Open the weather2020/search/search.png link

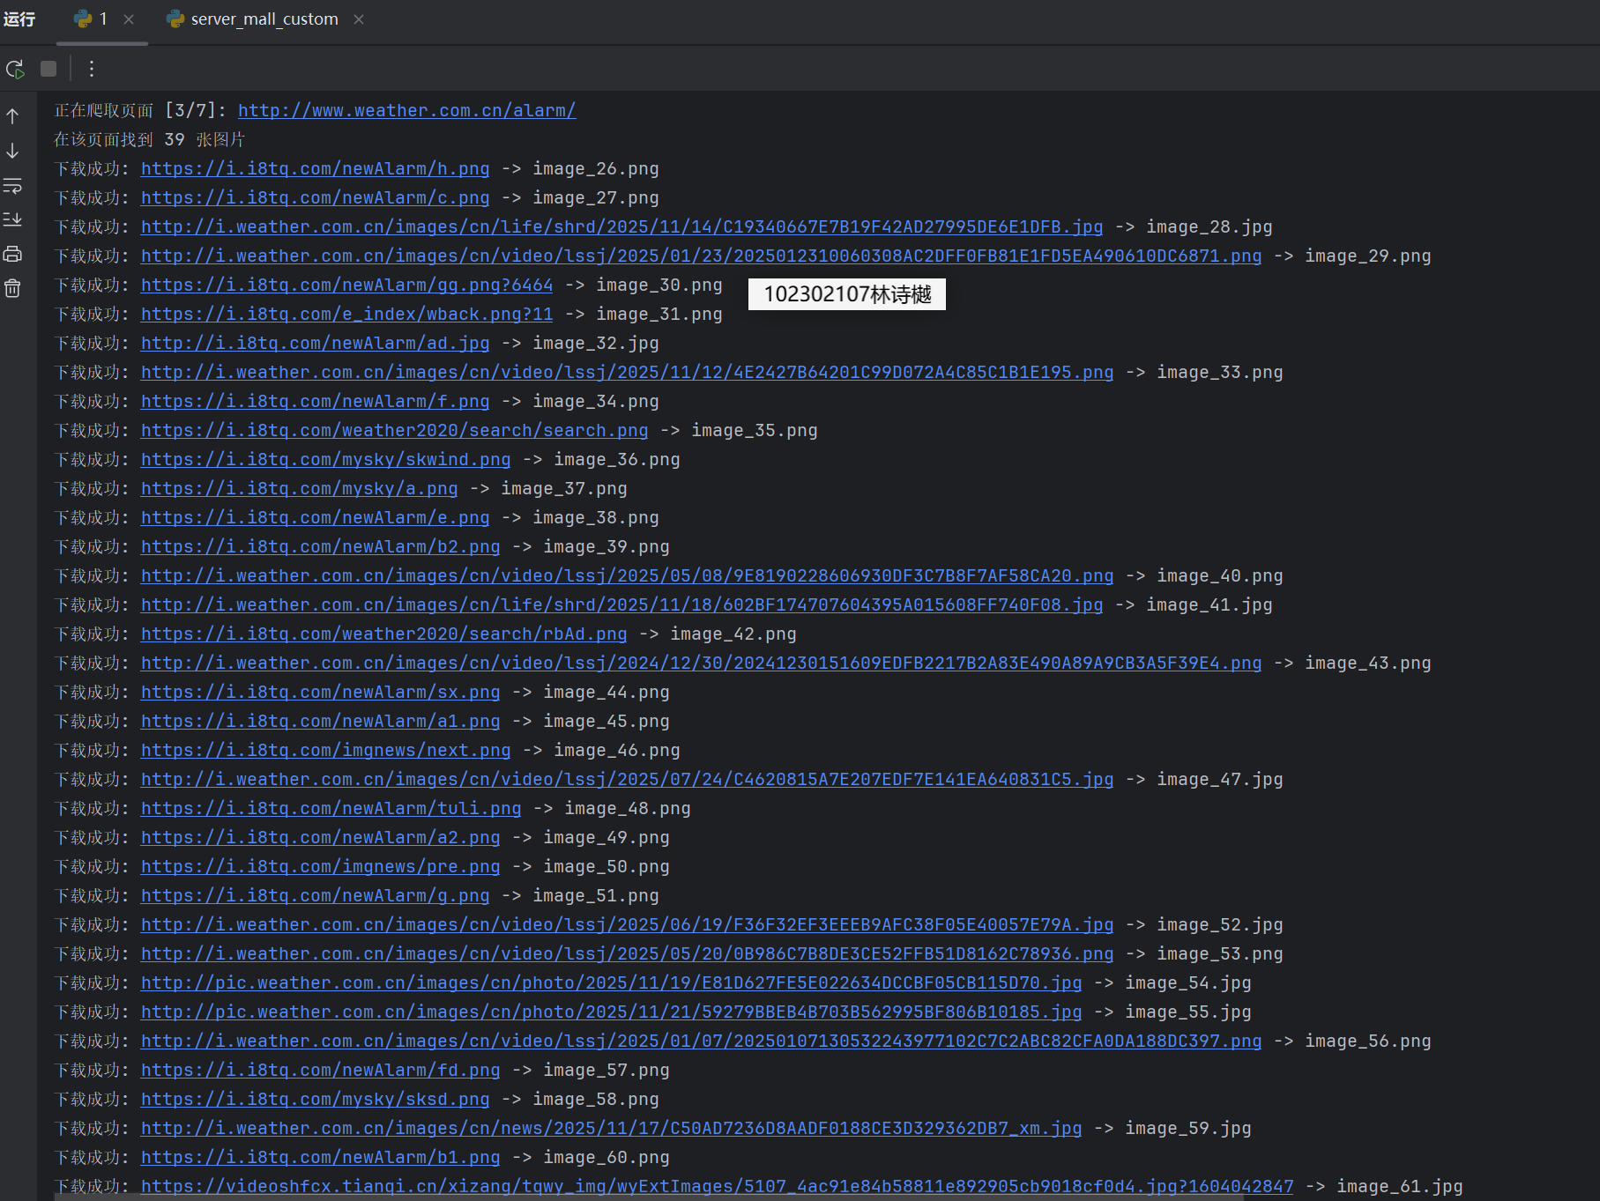(x=394, y=430)
